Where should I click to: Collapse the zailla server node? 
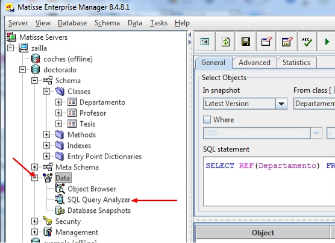pyautogui.click(x=10, y=48)
